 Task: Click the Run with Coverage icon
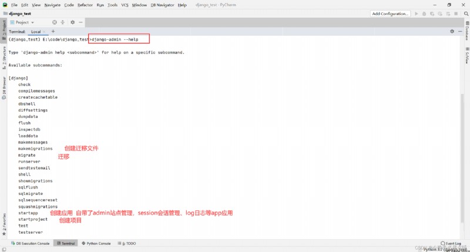[x=432, y=14]
